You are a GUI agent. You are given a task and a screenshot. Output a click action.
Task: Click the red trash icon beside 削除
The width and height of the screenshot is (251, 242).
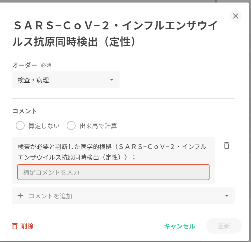tap(15, 226)
